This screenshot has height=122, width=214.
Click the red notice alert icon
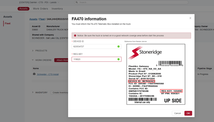(x=75, y=35)
